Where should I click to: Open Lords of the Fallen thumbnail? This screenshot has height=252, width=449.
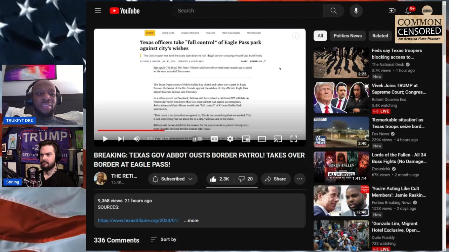(x=341, y=167)
